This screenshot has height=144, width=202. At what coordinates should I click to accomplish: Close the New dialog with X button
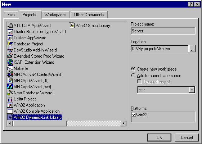tap(197, 4)
